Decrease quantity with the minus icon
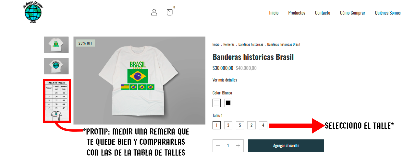 click(218, 146)
